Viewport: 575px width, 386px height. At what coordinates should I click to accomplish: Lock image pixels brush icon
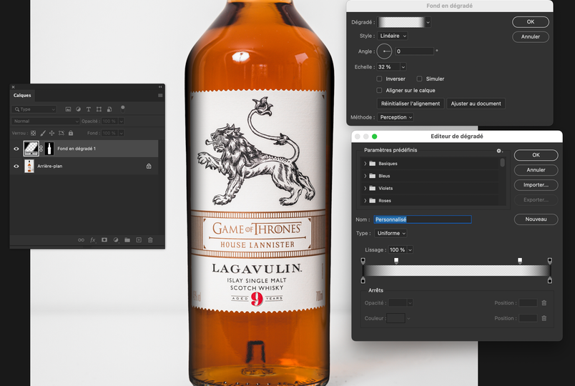[43, 133]
